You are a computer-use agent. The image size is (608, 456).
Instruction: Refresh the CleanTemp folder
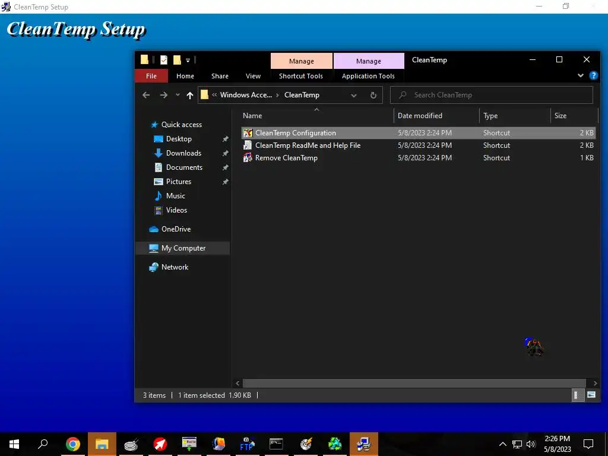click(373, 95)
